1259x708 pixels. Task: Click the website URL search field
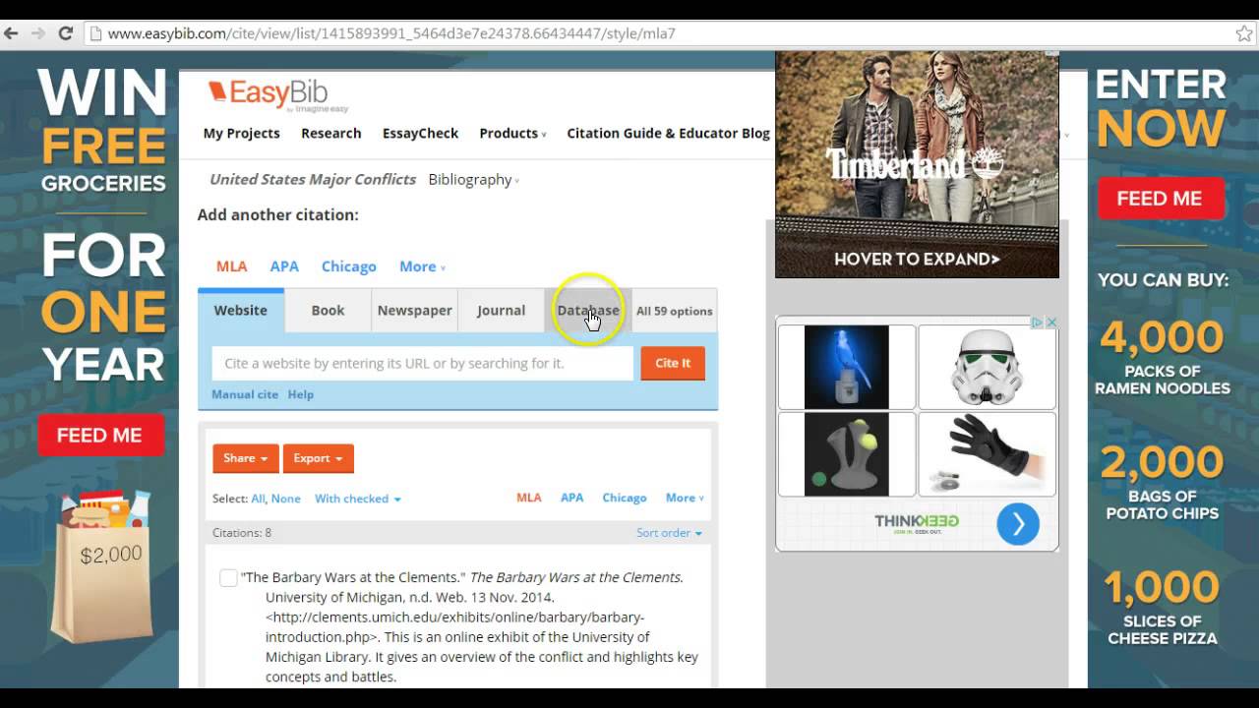point(423,363)
